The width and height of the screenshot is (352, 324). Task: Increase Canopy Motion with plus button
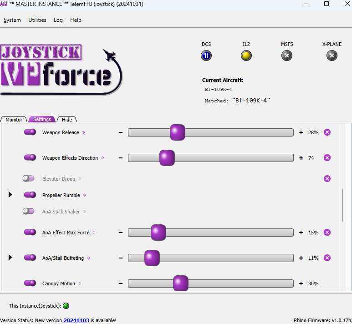(x=301, y=283)
